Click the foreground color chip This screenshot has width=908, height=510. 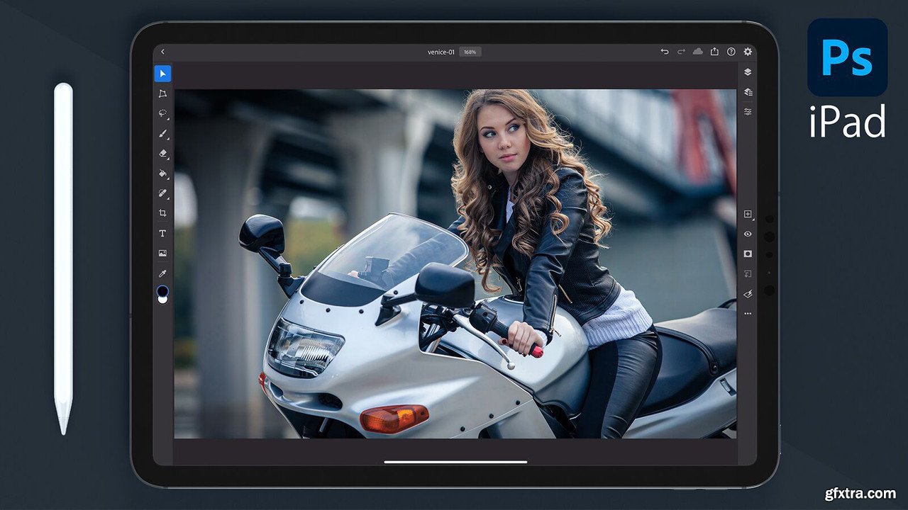pos(162,290)
